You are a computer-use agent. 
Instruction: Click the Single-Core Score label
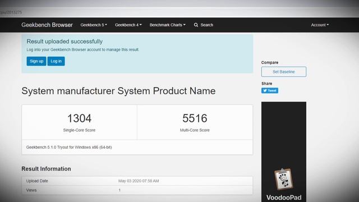click(x=79, y=130)
